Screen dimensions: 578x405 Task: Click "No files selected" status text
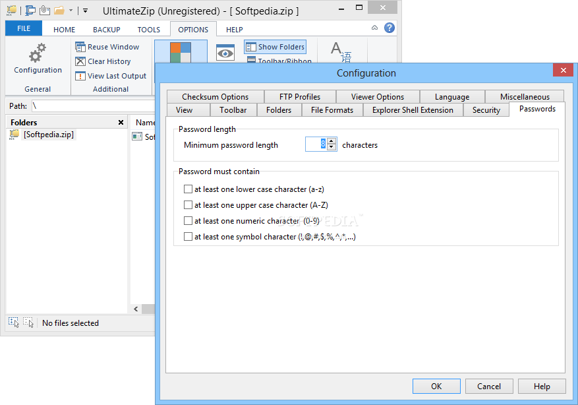[x=71, y=323]
